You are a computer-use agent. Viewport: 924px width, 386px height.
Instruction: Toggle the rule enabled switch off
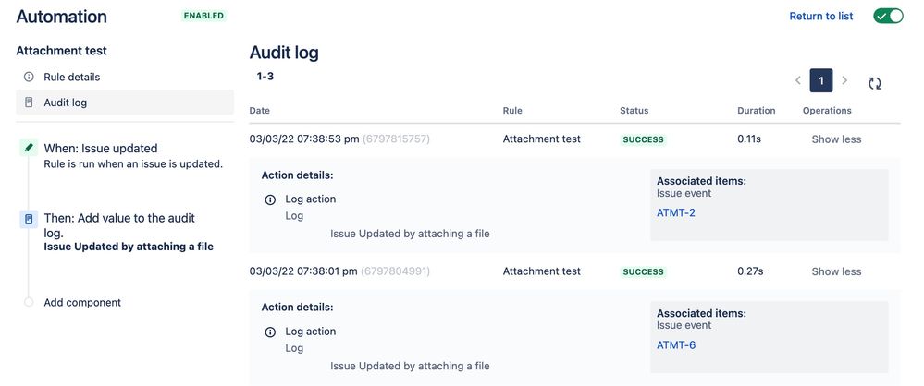pos(888,16)
